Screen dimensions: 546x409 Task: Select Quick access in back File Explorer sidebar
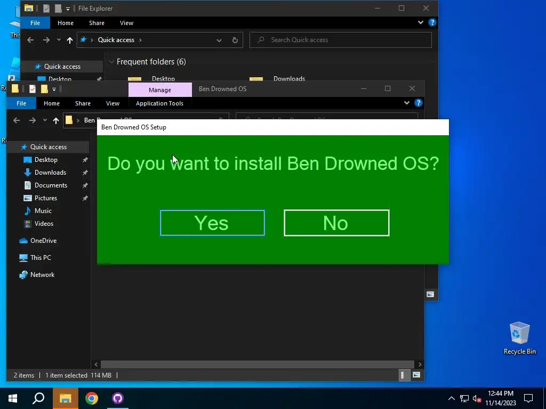pyautogui.click(x=62, y=67)
